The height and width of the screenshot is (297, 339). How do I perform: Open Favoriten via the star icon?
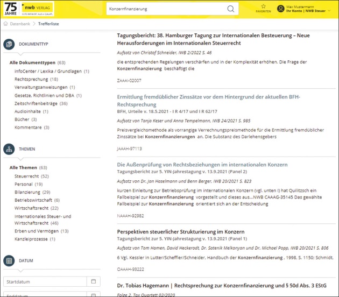point(263,6)
